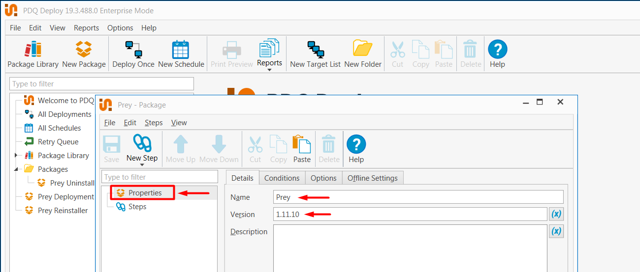This screenshot has height=272, width=640.
Task: Click Delete in the package window toolbar
Action: click(x=329, y=149)
